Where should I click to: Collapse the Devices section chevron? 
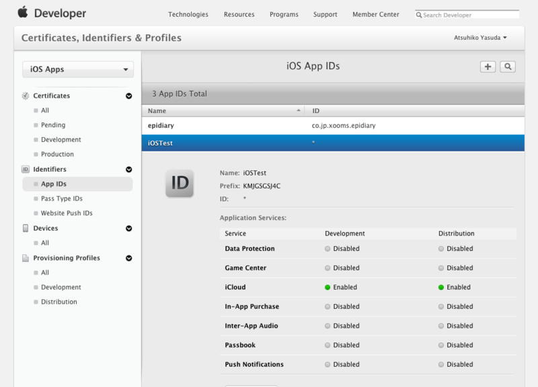click(128, 228)
